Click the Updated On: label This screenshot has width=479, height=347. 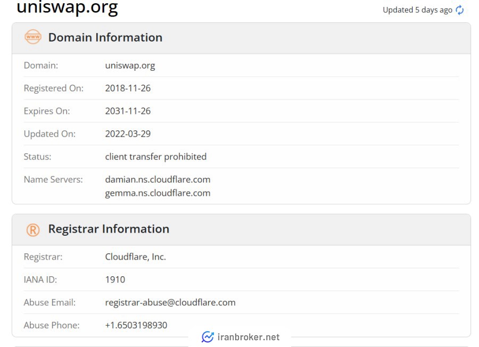click(49, 134)
